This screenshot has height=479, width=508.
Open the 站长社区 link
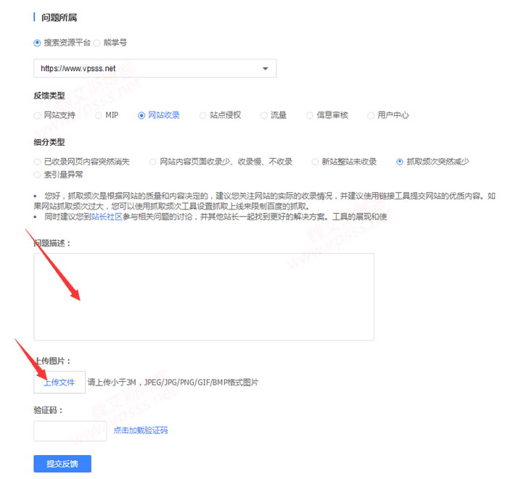pyautogui.click(x=105, y=217)
